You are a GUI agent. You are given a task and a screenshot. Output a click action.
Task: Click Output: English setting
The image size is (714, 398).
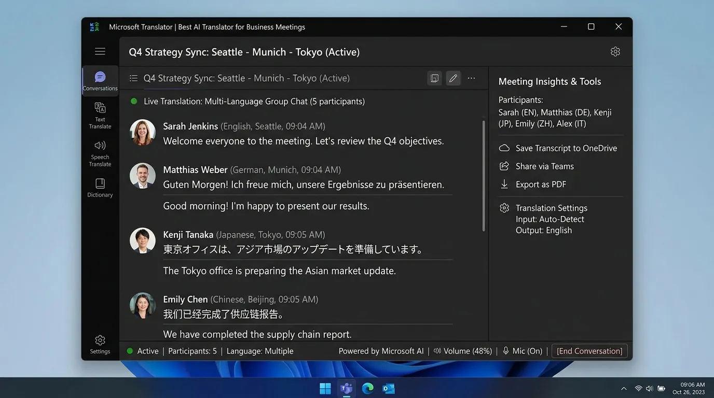(x=544, y=230)
